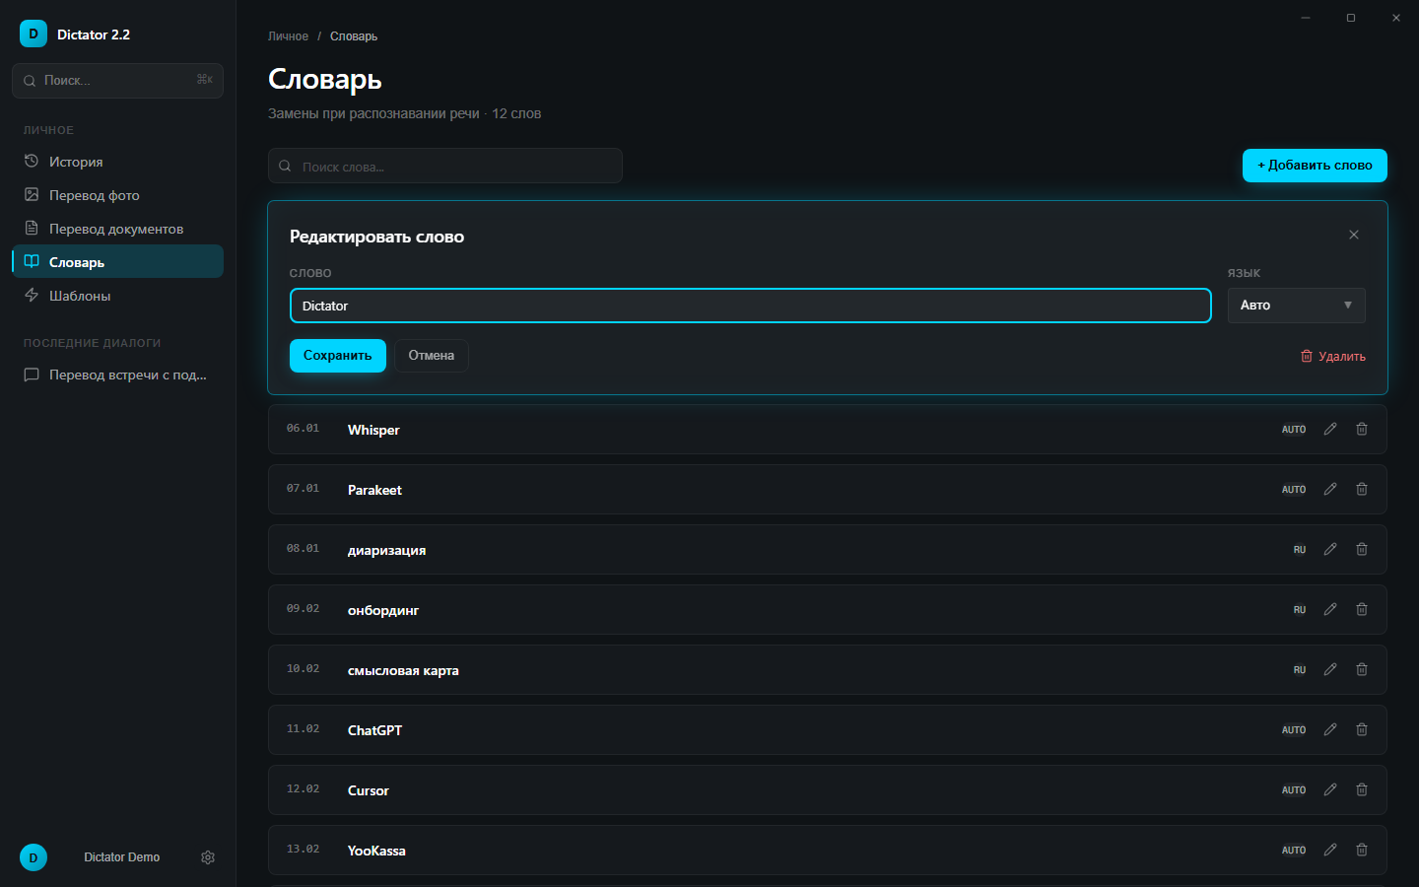Focus the sidebar Поиск search box
The height and width of the screenshot is (887, 1419).
pyautogui.click(x=117, y=81)
